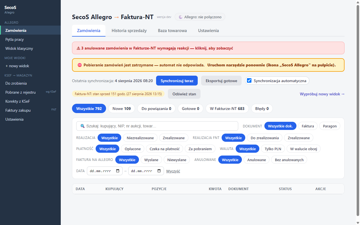Filter documents by Faktura

pos(308,126)
